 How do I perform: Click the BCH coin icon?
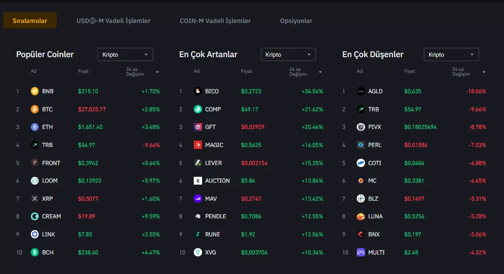tap(35, 252)
